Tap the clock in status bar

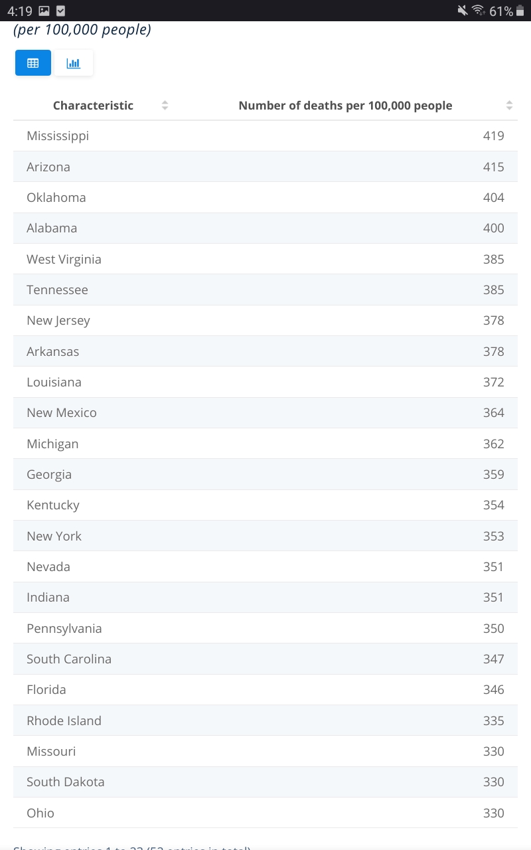click(19, 11)
